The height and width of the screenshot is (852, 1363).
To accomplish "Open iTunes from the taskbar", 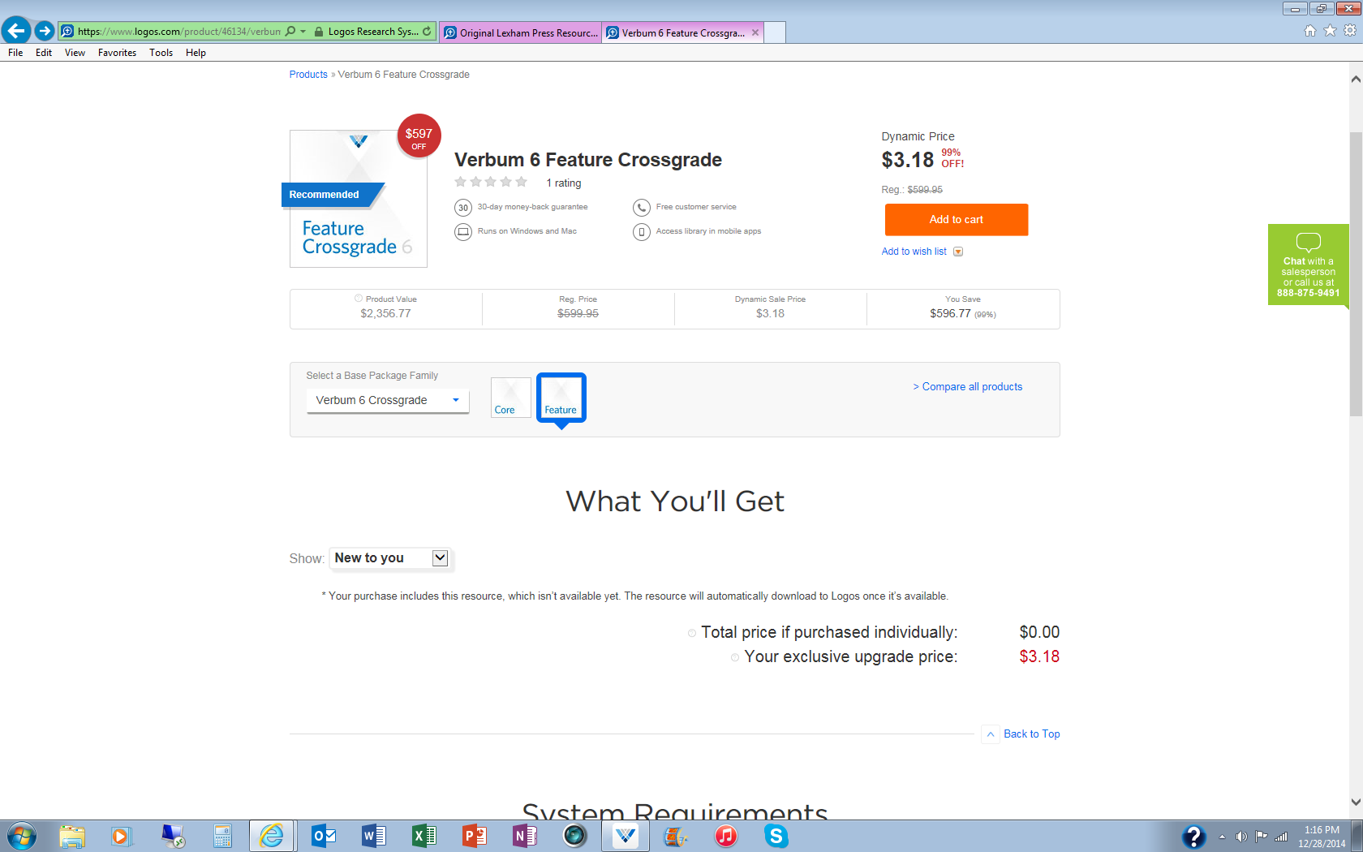I will 726,836.
